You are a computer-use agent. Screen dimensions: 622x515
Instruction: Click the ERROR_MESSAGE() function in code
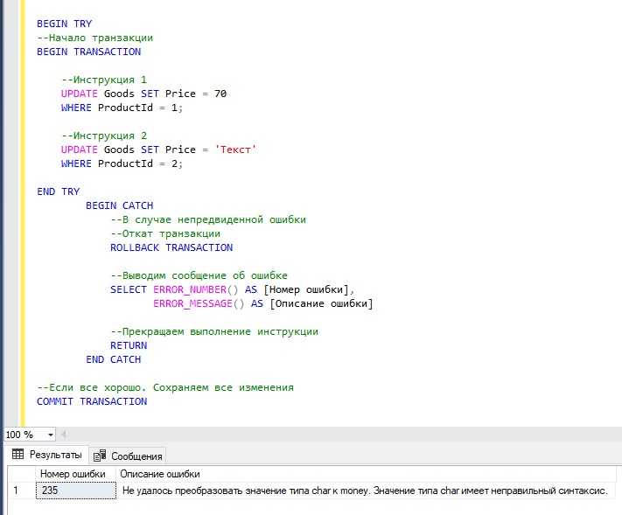coord(199,303)
